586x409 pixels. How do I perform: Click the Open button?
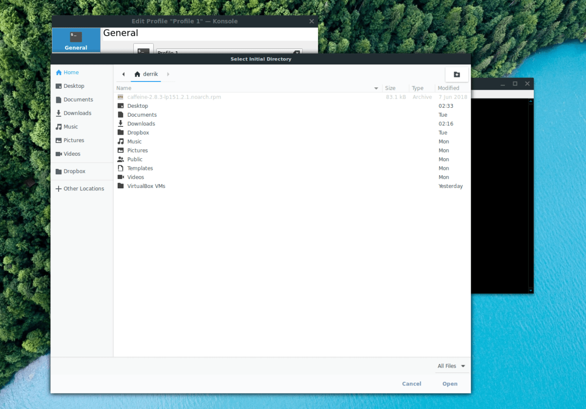pyautogui.click(x=450, y=384)
